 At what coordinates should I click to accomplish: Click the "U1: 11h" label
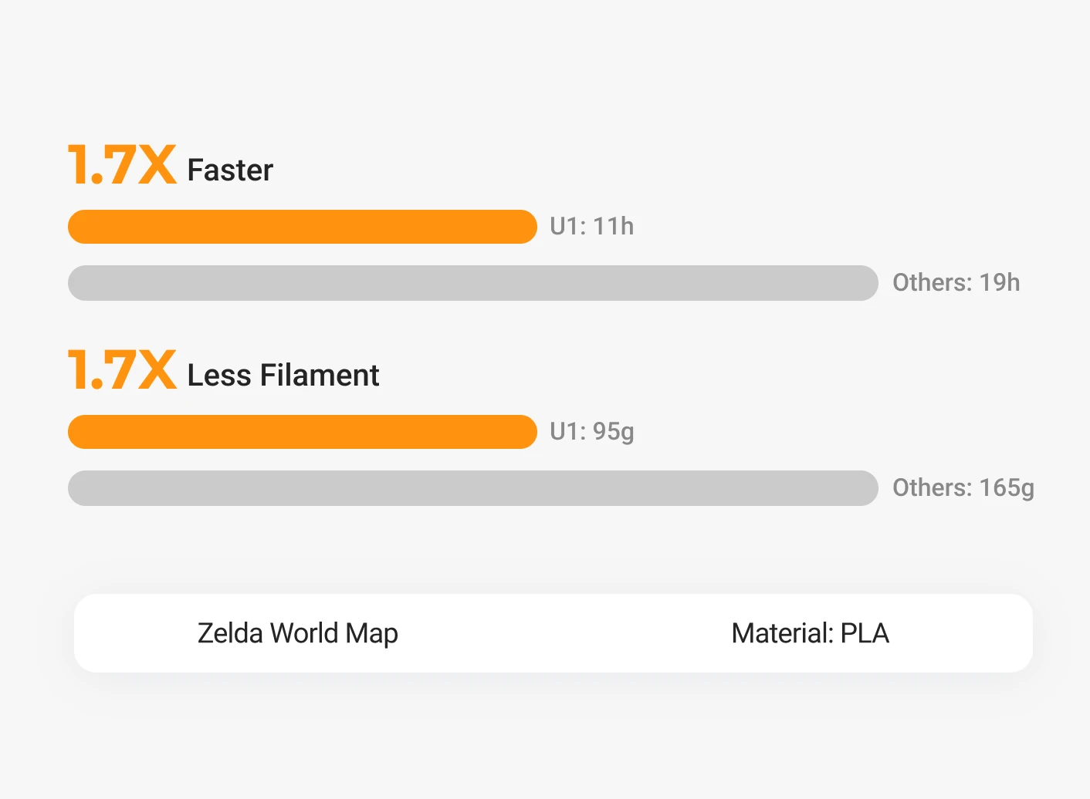pyautogui.click(x=591, y=227)
